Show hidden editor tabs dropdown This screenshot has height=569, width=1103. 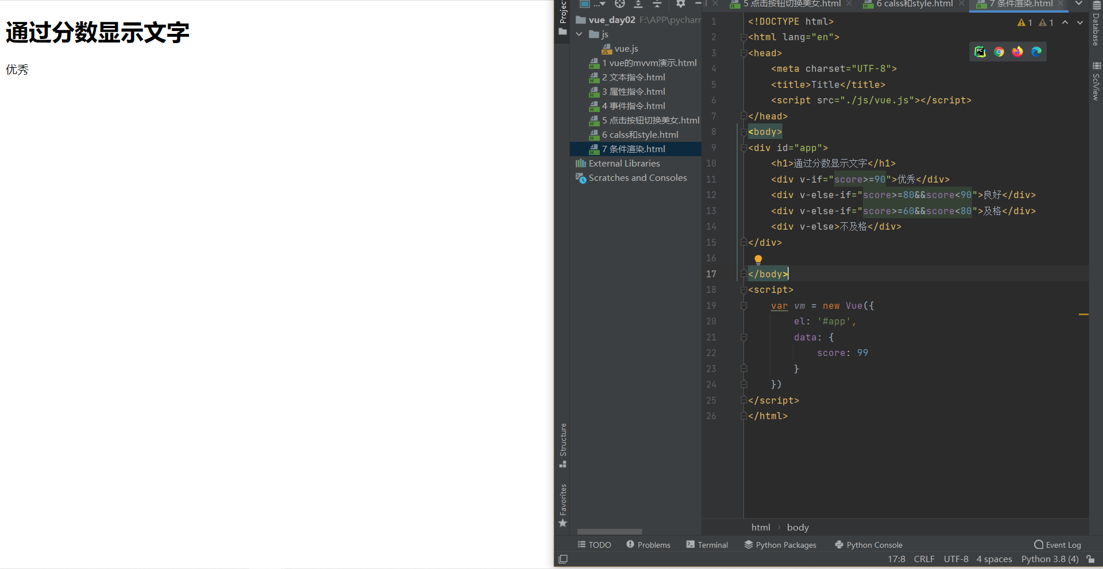(x=1079, y=4)
